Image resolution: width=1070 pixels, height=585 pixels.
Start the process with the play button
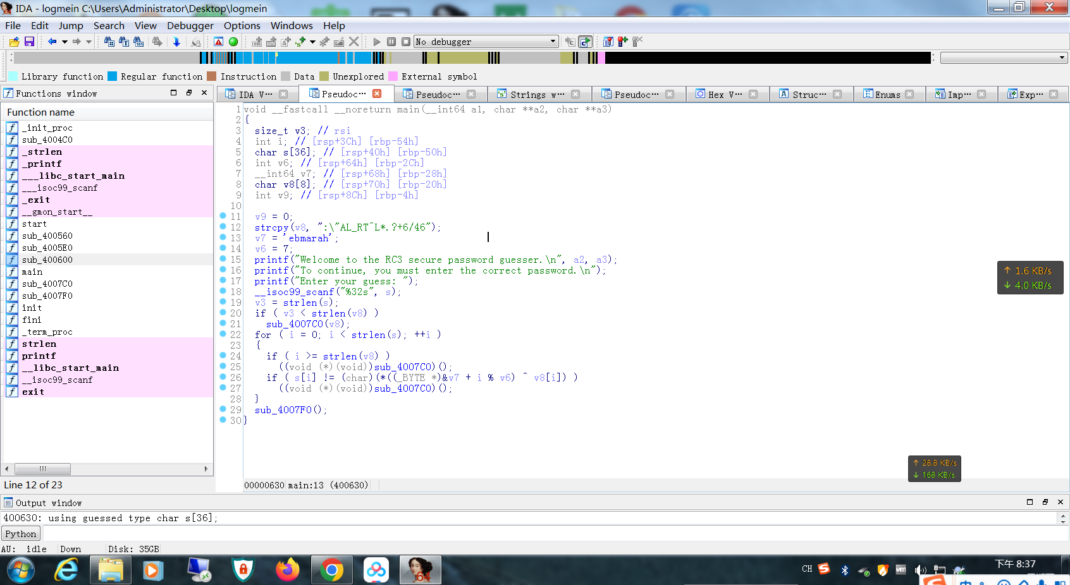coord(377,42)
